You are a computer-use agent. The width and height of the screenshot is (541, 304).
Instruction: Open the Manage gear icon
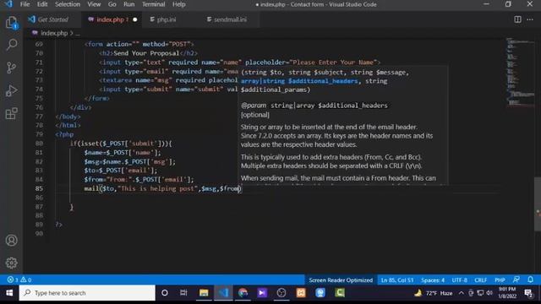point(11,263)
